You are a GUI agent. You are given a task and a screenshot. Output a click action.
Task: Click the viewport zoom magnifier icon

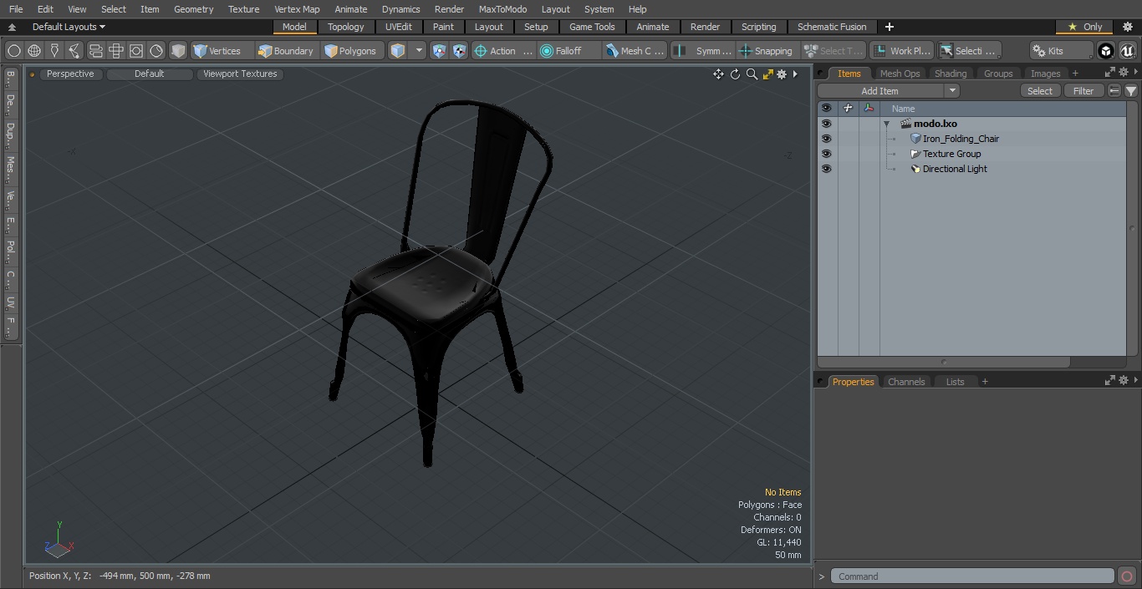click(752, 74)
